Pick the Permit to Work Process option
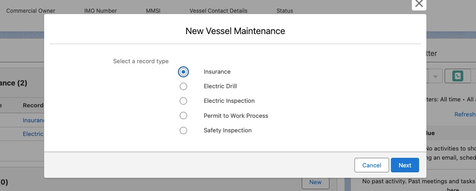This screenshot has width=476, height=191. (x=183, y=116)
